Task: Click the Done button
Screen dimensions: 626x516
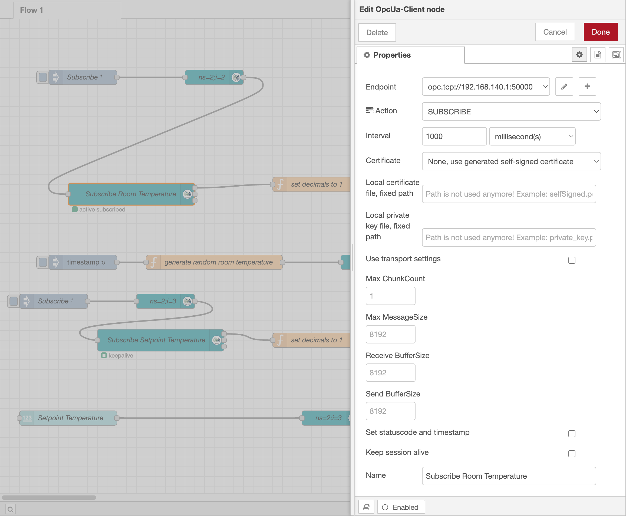Action: (x=600, y=32)
